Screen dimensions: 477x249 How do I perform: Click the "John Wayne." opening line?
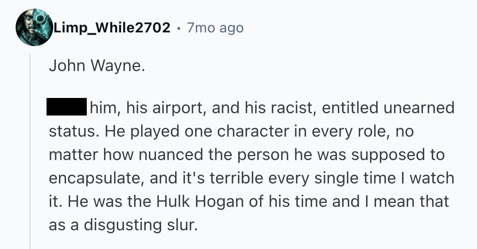pos(97,66)
